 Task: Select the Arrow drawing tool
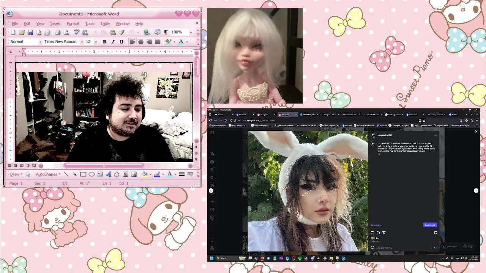pyautogui.click(x=74, y=174)
